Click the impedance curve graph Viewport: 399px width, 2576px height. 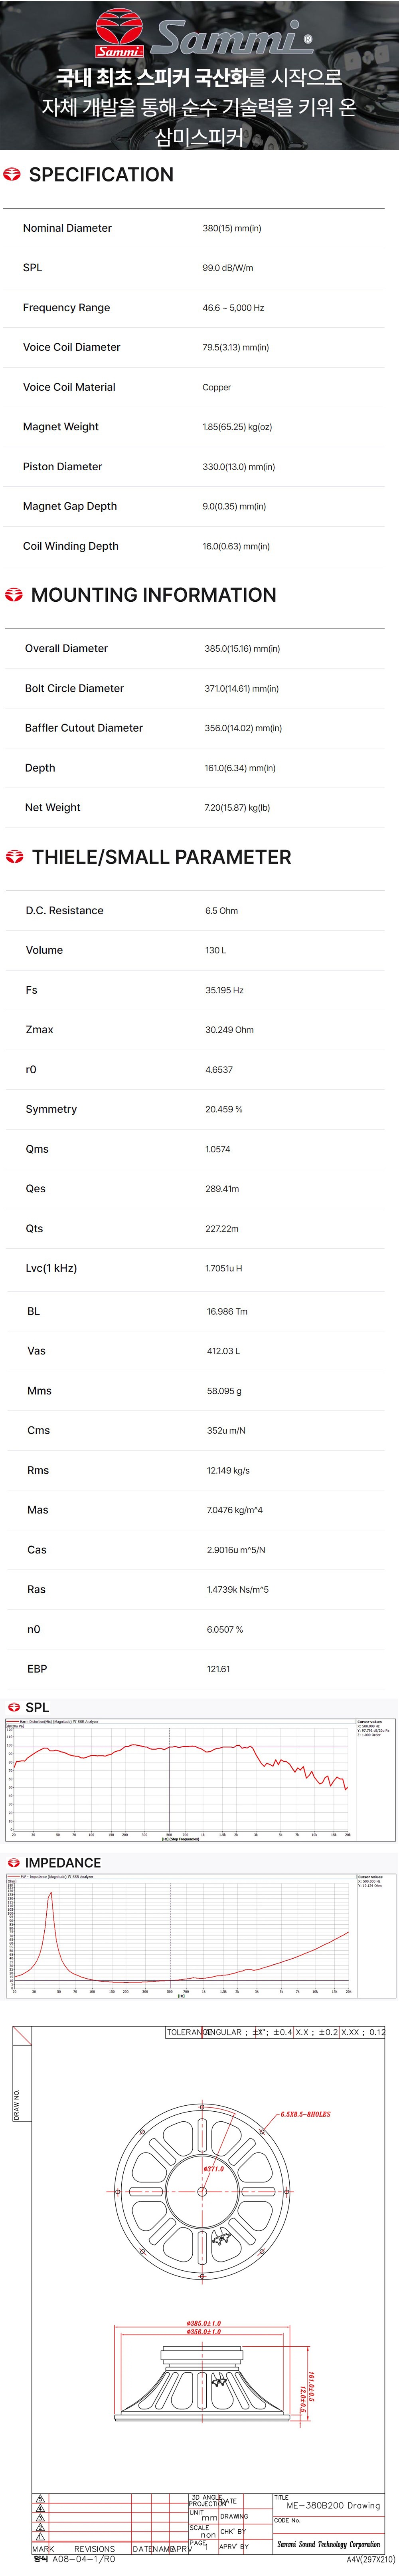199,1935
